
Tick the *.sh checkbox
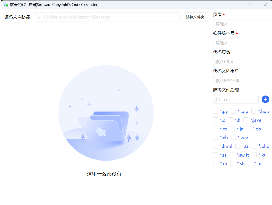233,164
